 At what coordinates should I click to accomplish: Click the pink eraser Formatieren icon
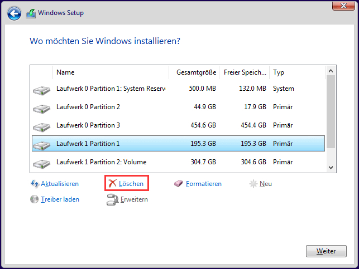tap(178, 183)
